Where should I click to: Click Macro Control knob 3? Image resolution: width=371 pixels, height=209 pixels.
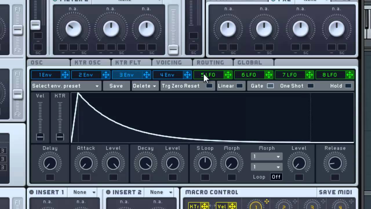click(x=312, y=206)
